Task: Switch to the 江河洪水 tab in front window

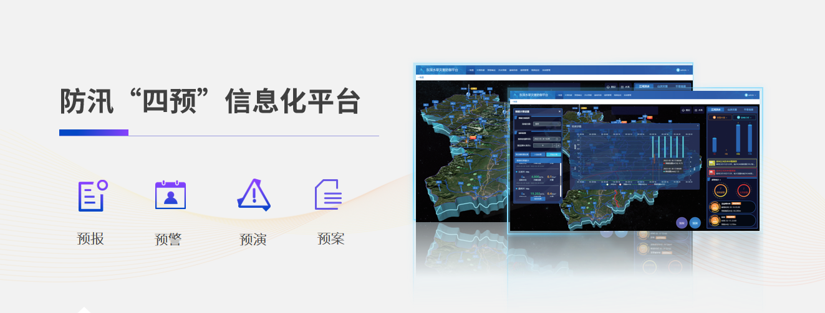Action: coord(716,109)
